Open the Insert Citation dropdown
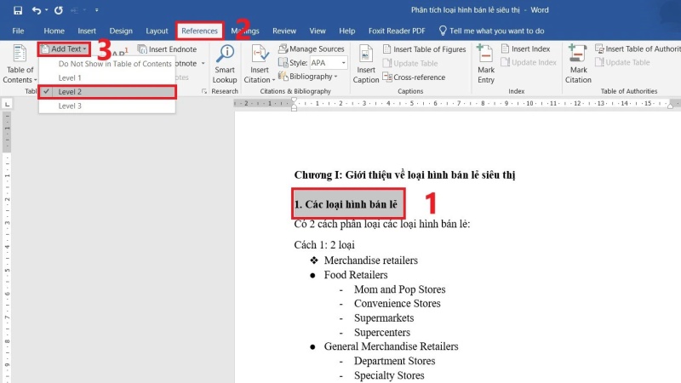This screenshot has height=383, width=681. click(x=260, y=65)
